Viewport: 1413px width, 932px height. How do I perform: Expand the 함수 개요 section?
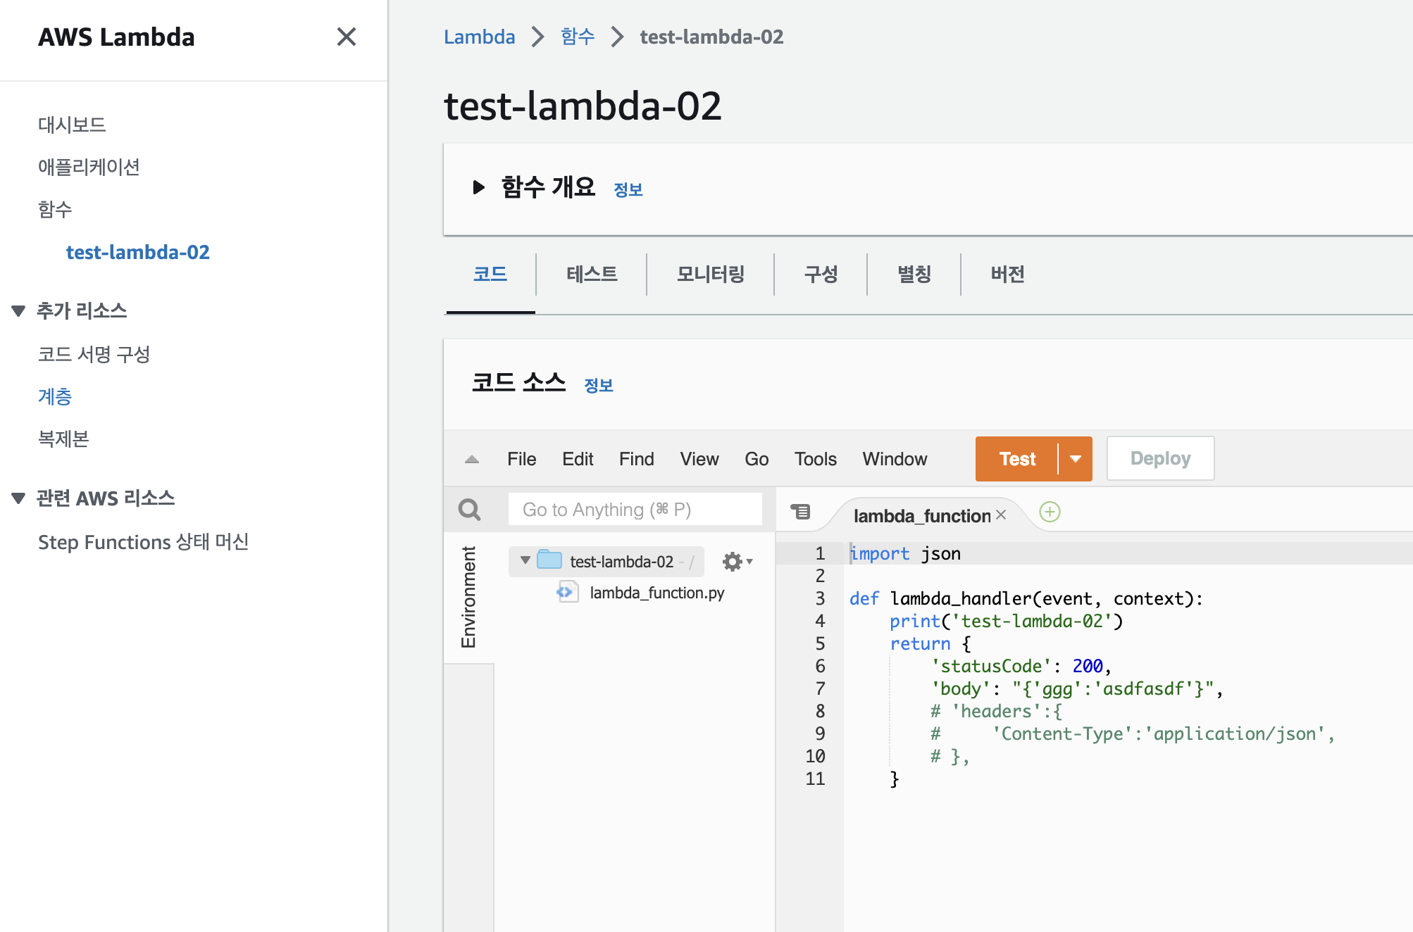point(478,187)
